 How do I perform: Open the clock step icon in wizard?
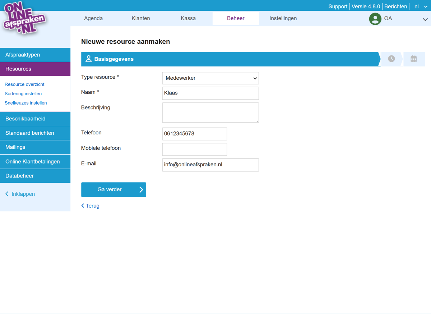[391, 59]
